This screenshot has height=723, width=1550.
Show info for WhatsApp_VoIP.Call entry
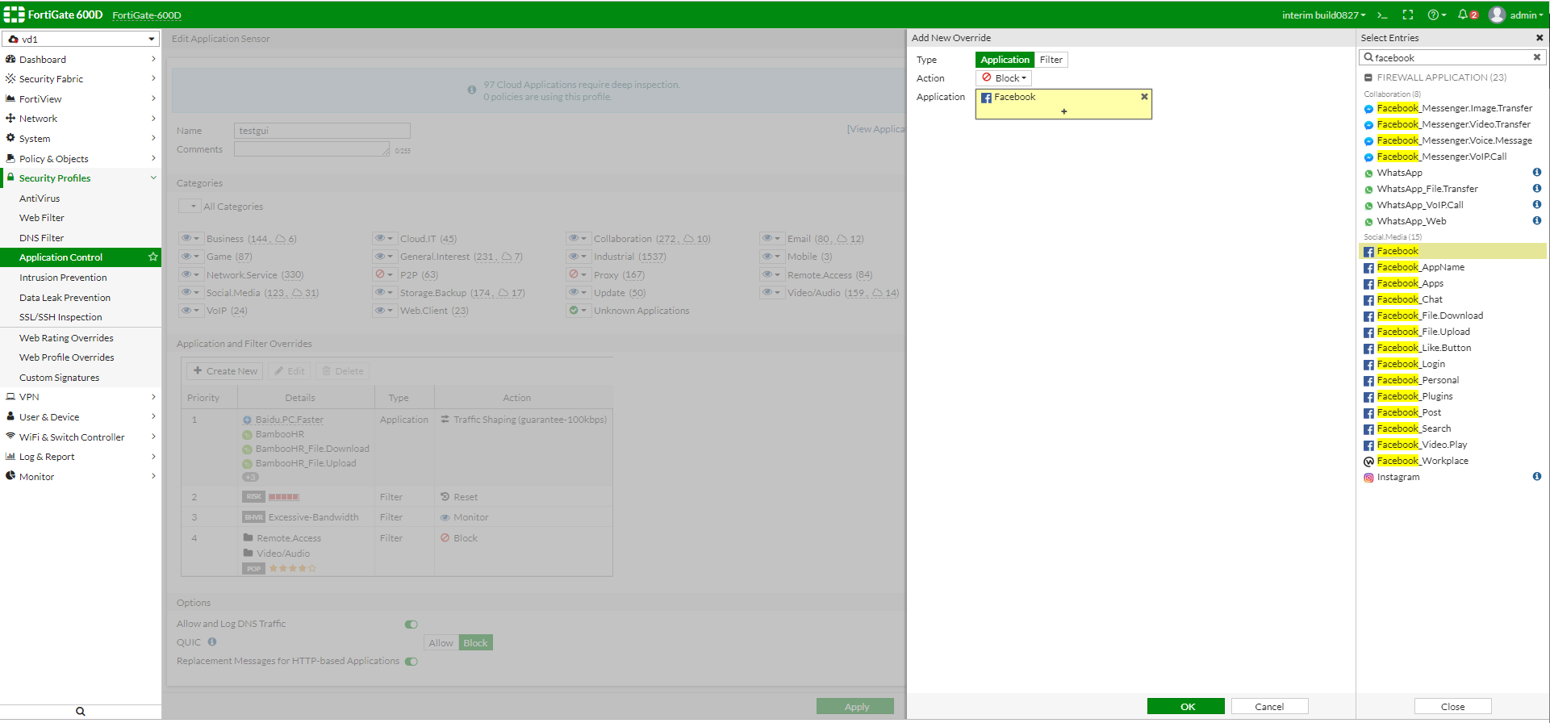(1536, 204)
